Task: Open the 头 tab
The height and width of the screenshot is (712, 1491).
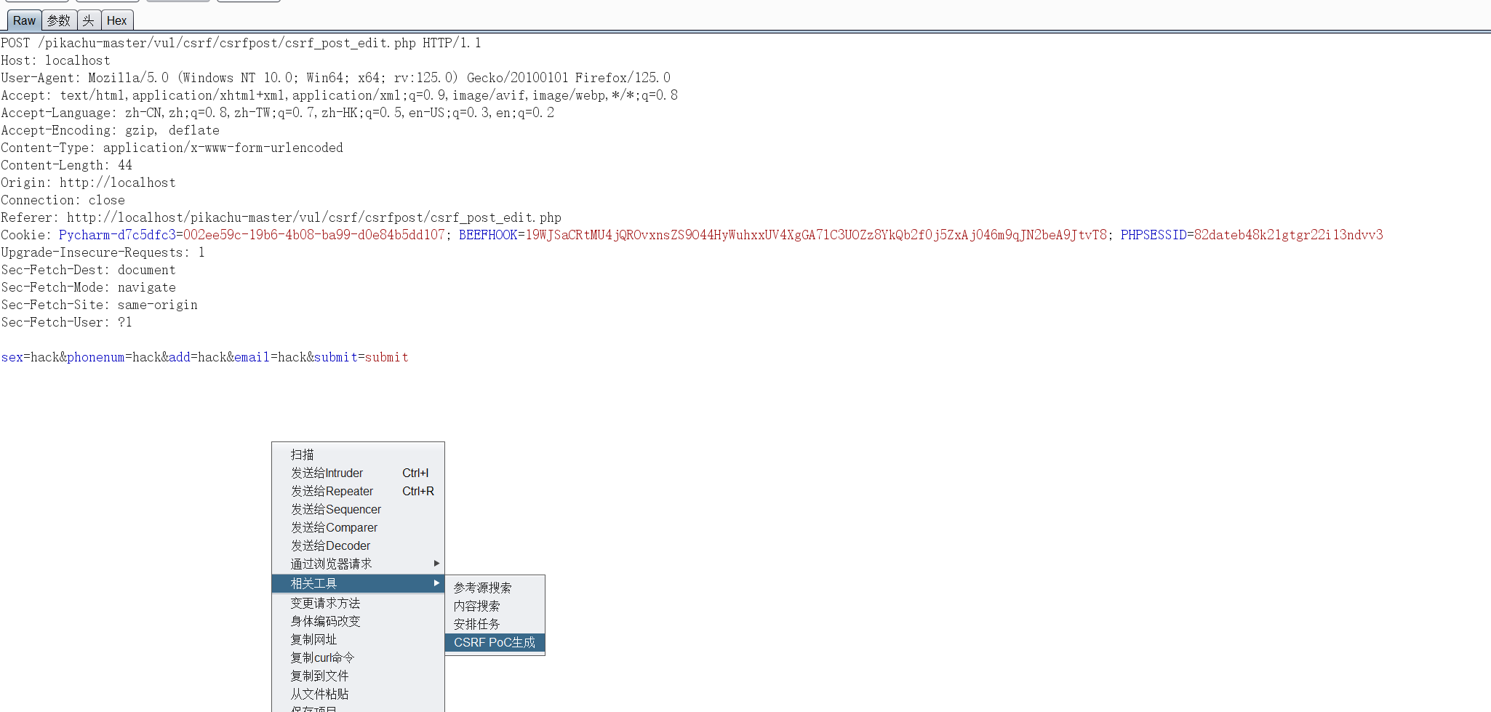Action: point(88,20)
